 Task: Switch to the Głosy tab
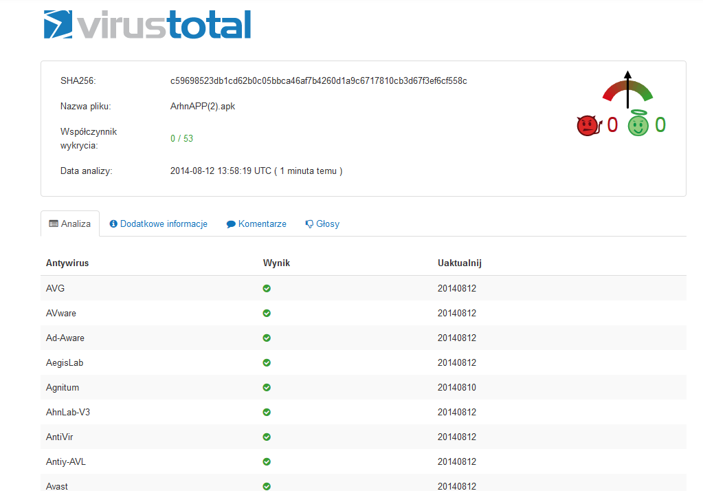click(x=322, y=223)
